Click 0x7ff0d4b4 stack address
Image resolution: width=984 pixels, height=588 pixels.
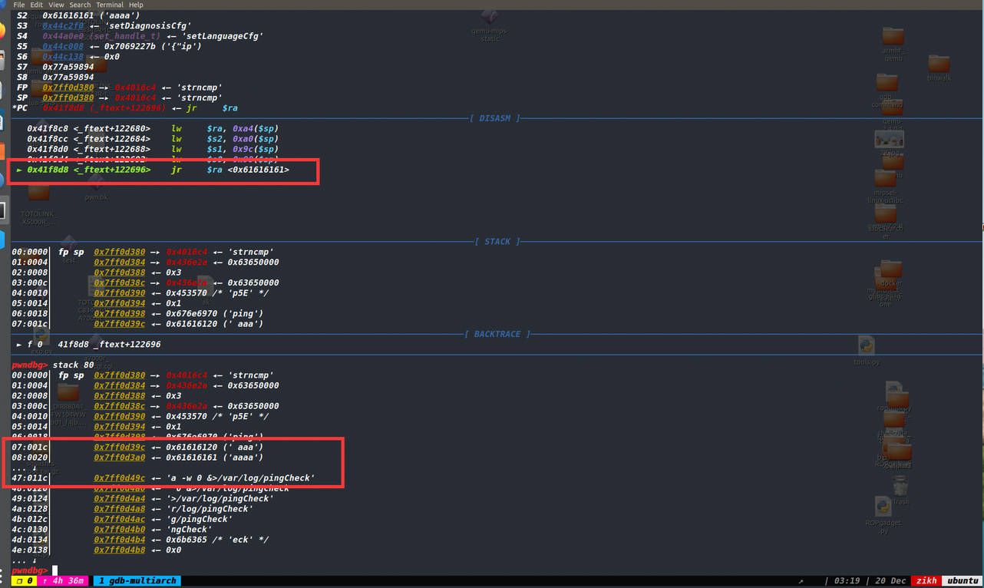(x=120, y=540)
